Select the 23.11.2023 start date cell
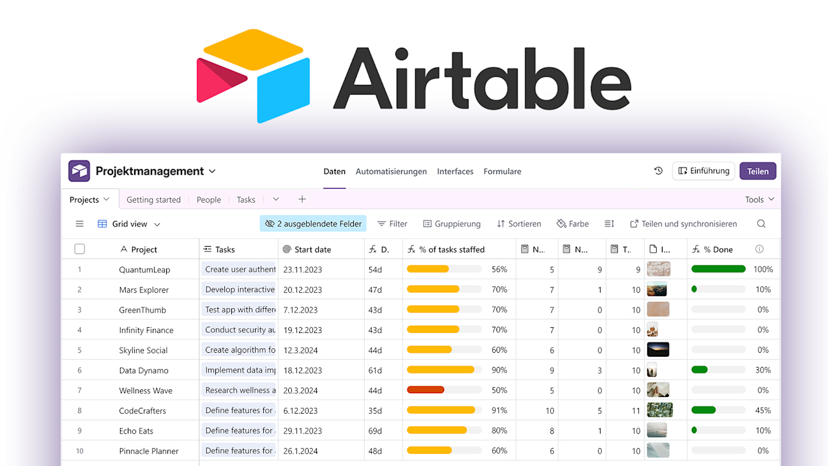 click(321, 269)
